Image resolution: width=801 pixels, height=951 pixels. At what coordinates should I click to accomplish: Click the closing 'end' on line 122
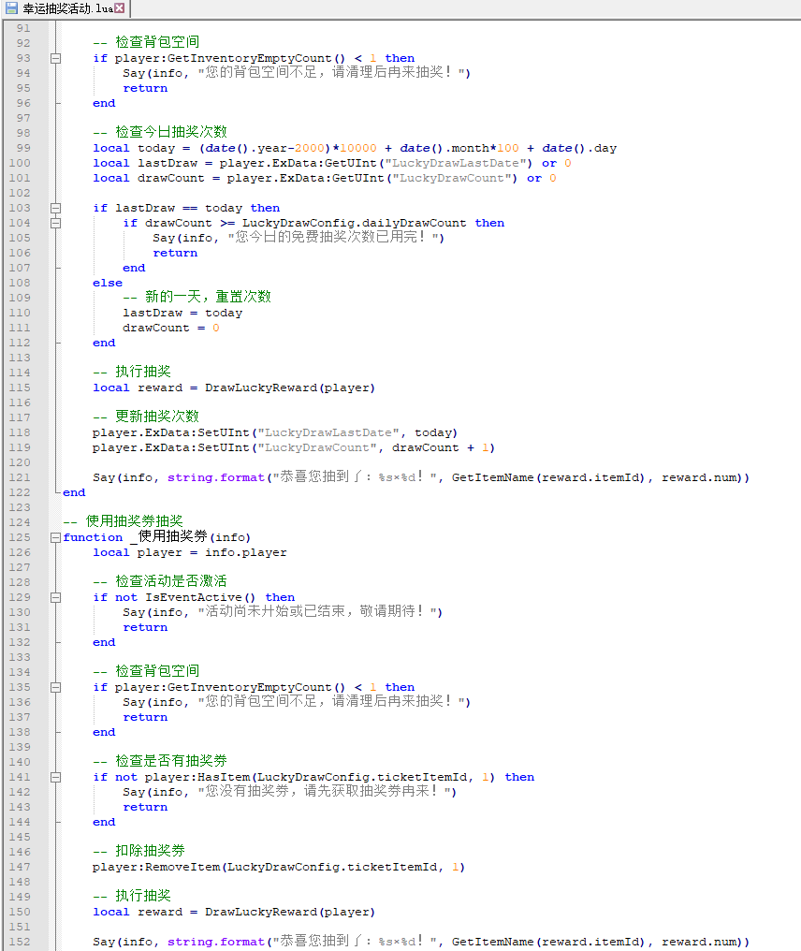point(74,492)
